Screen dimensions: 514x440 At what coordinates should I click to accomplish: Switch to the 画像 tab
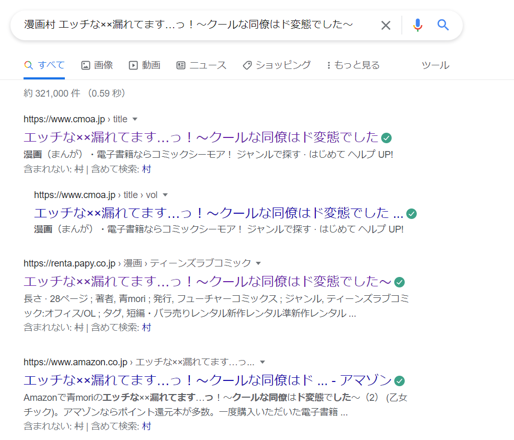click(x=97, y=65)
